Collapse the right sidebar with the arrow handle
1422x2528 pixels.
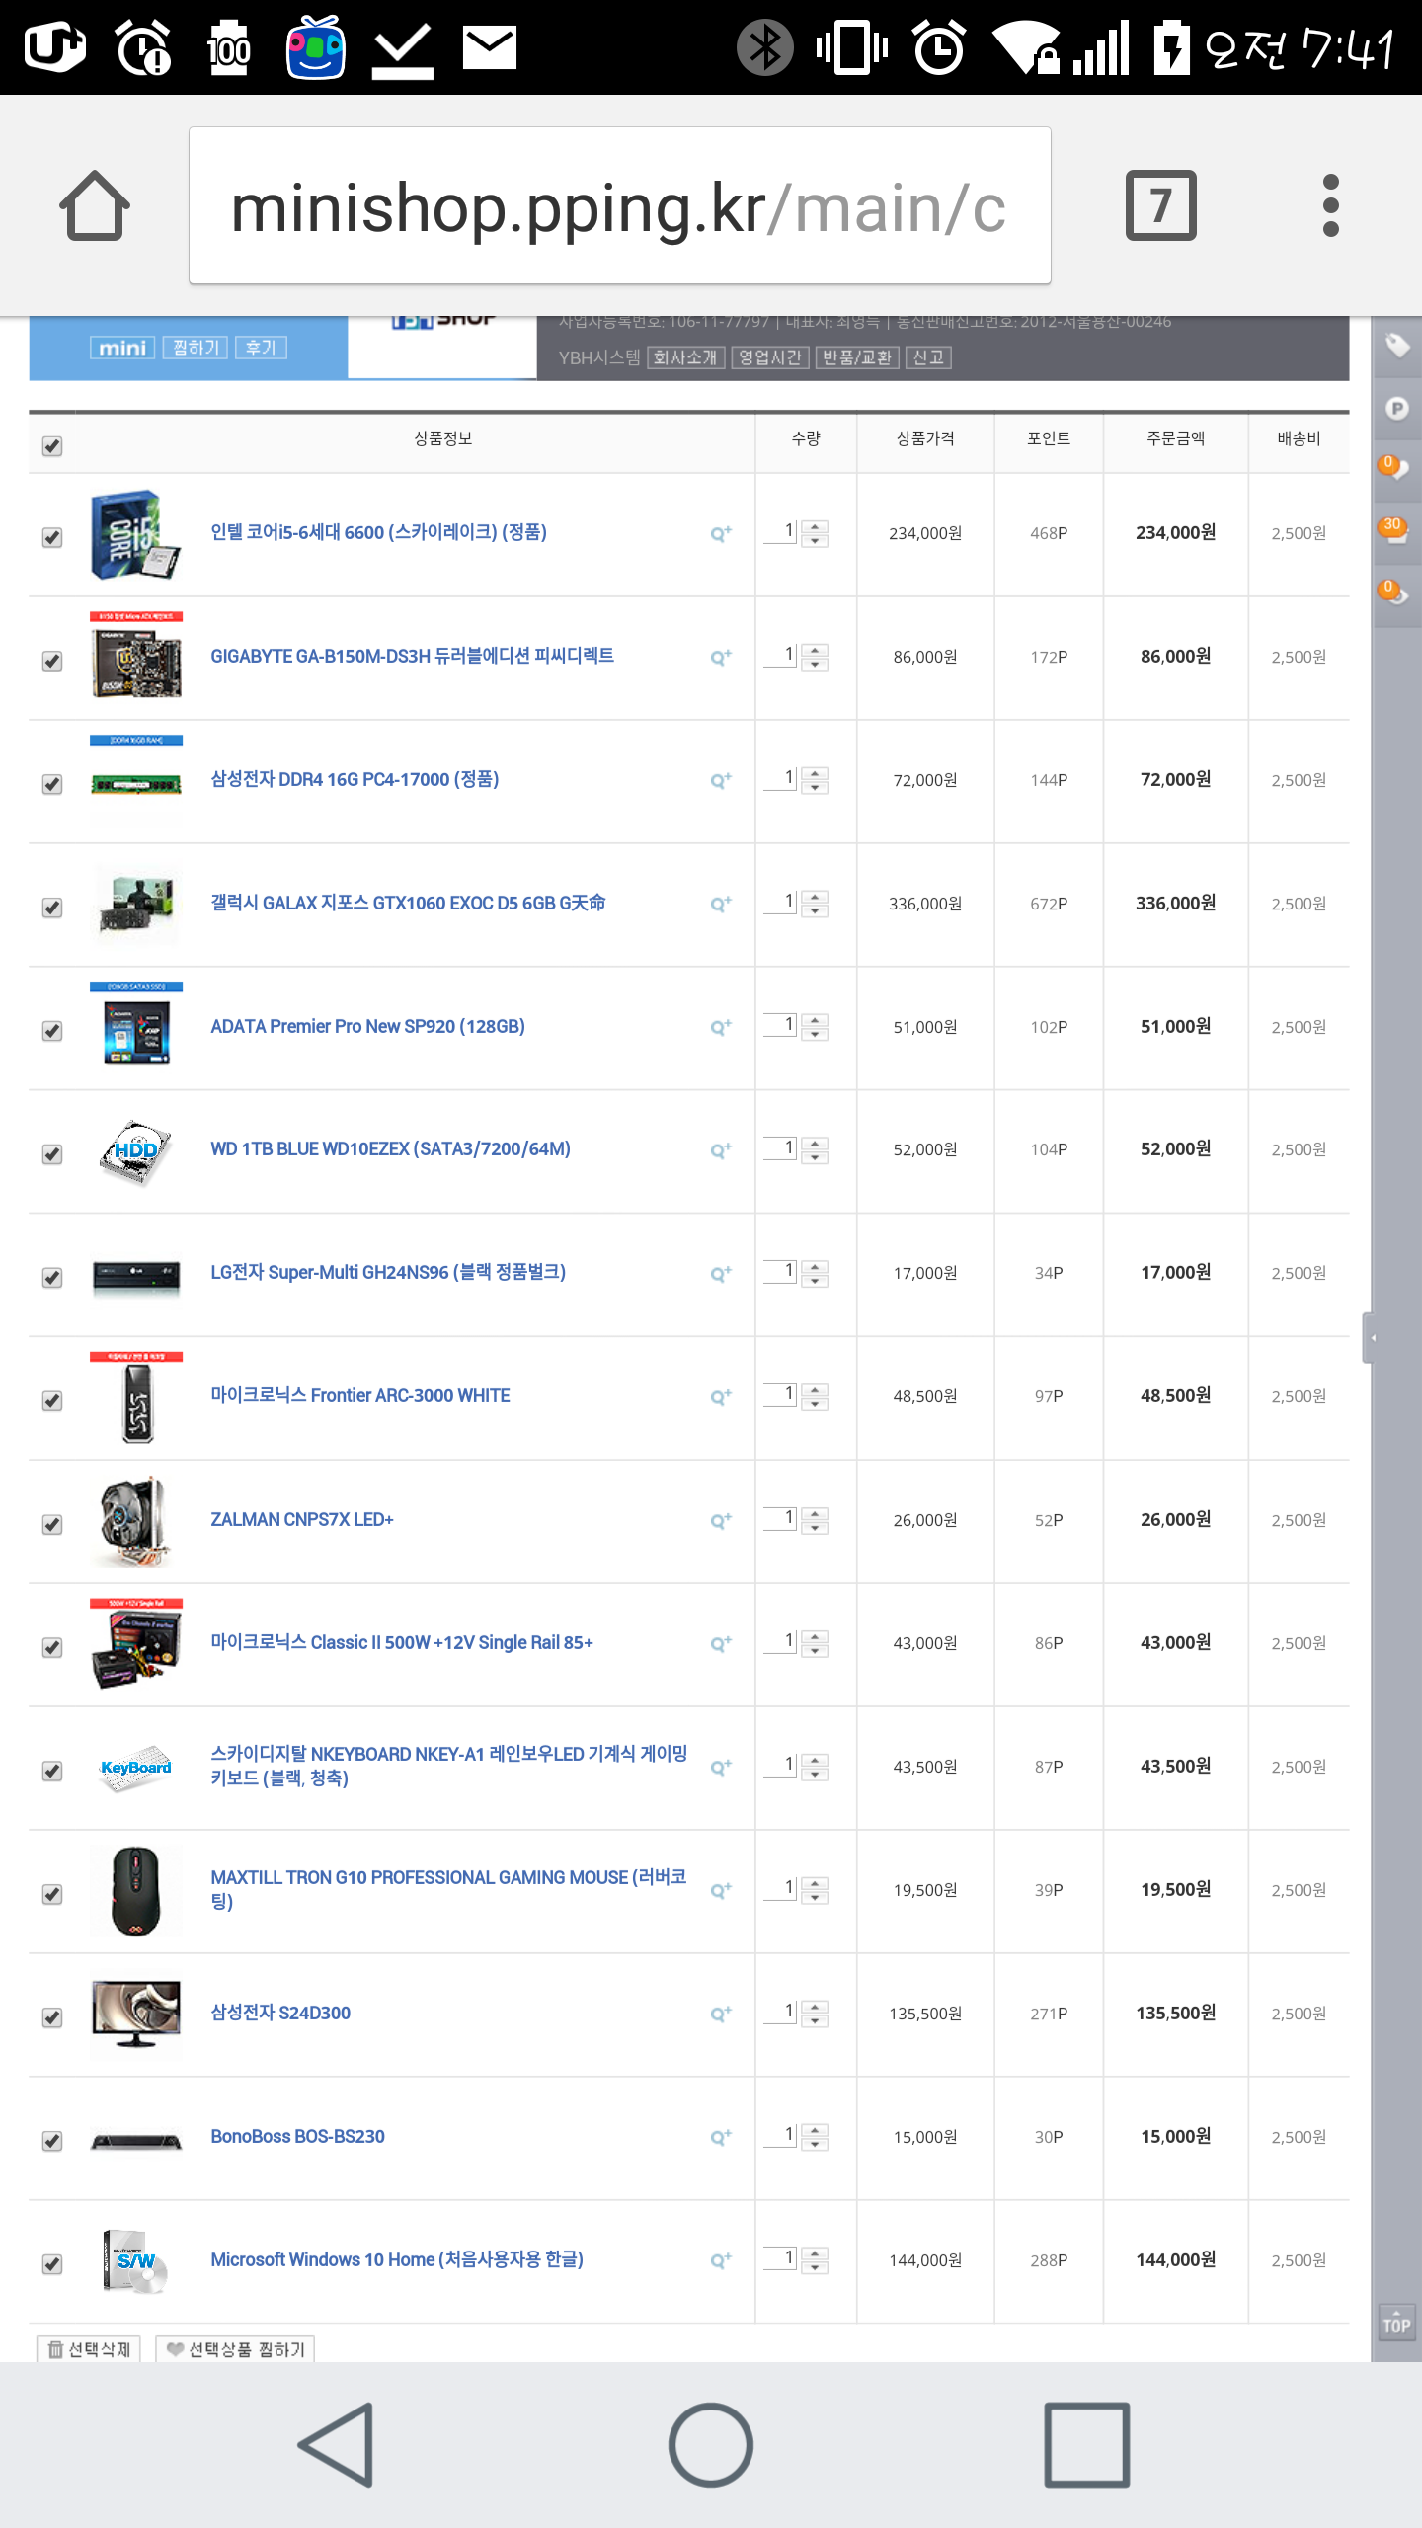(1370, 1338)
